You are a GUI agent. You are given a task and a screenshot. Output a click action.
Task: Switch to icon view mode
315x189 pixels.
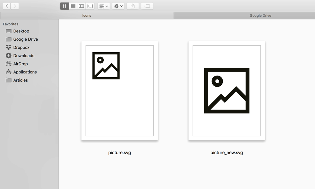click(65, 6)
